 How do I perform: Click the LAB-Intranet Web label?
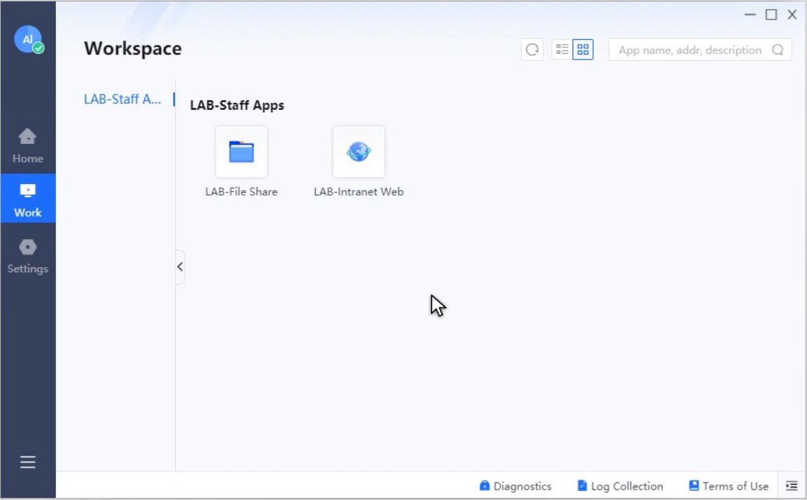tap(359, 192)
